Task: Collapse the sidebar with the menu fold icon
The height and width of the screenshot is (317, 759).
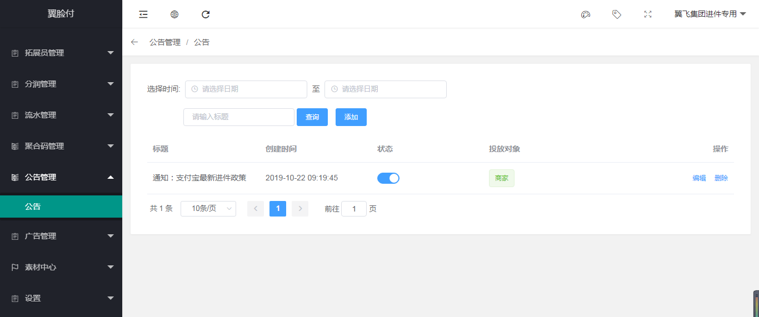Action: 143,14
